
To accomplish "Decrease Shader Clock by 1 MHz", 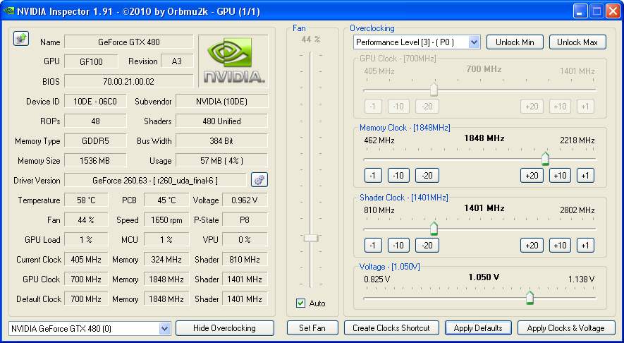I will pos(373,246).
